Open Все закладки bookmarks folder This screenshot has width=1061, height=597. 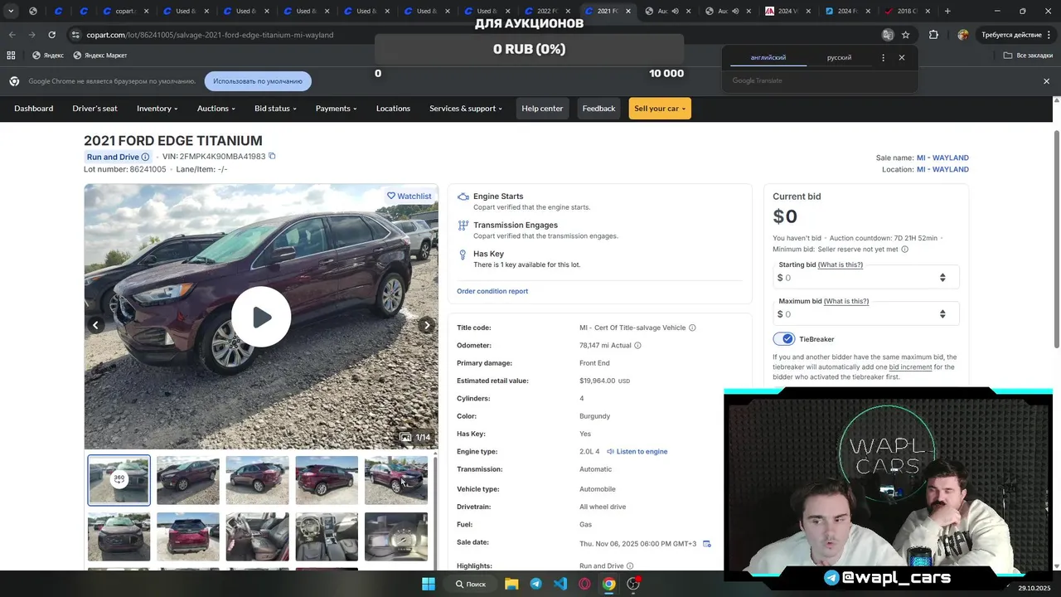[x=1027, y=56]
